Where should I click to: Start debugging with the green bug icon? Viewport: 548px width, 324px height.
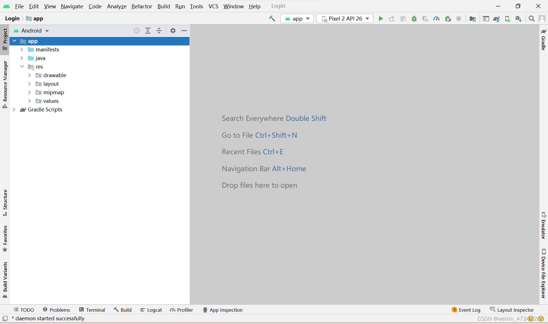coord(414,19)
